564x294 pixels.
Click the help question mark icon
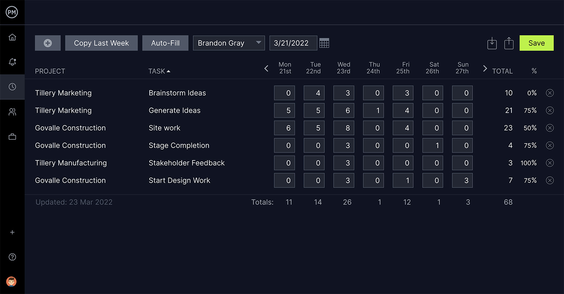coord(12,257)
